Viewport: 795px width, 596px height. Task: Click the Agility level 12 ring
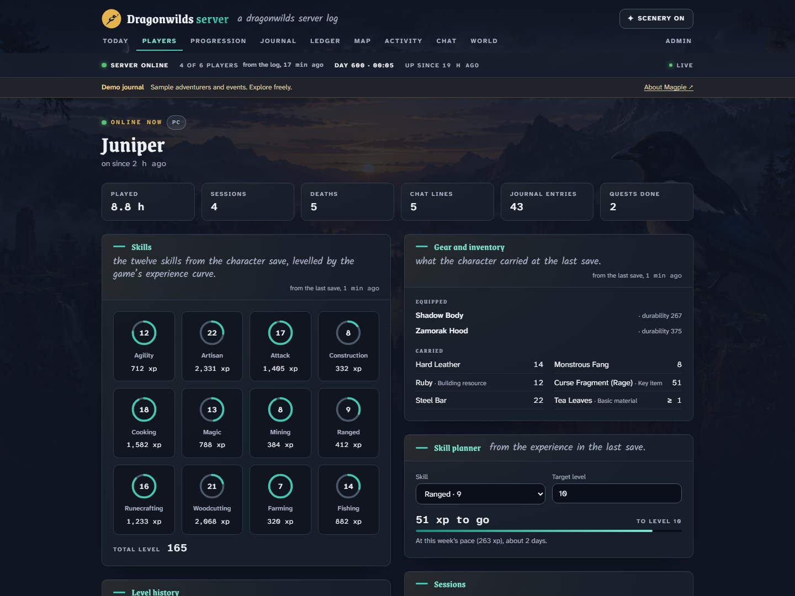coord(144,333)
